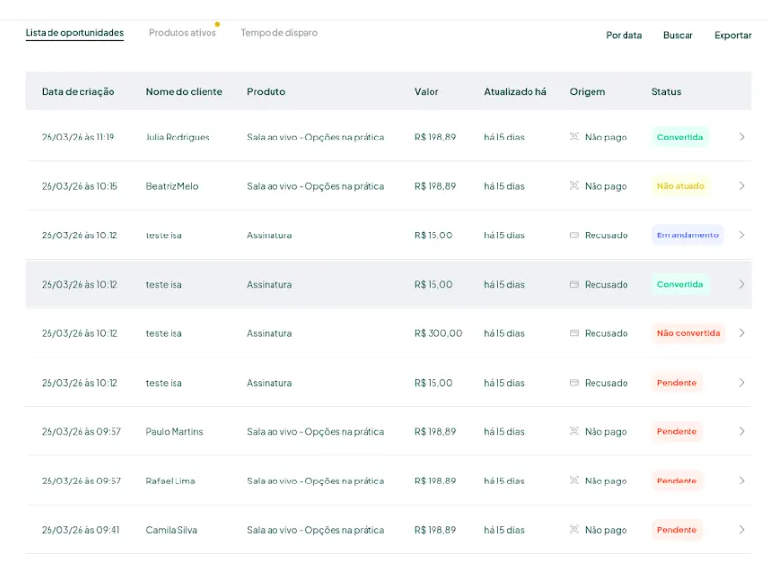
Task: Click the date 26/03/26 às 09:41
Action: pyautogui.click(x=80, y=530)
